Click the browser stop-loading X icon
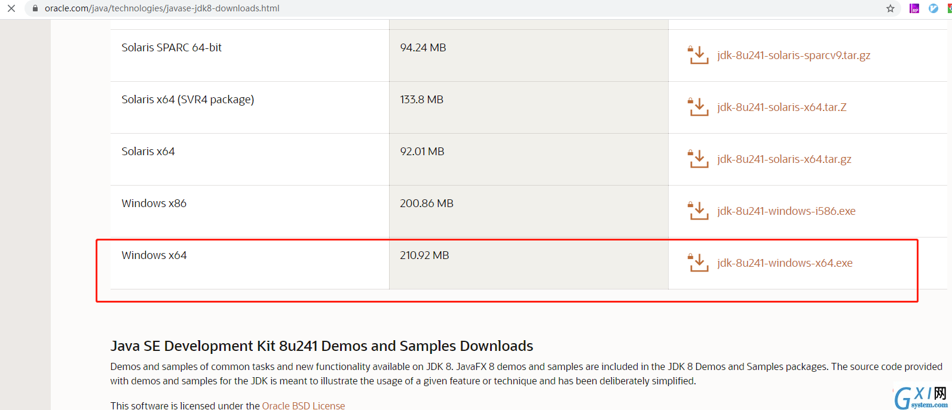Viewport: 952px width, 410px height. point(11,8)
